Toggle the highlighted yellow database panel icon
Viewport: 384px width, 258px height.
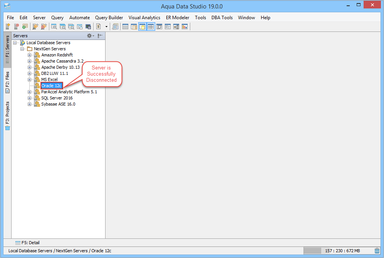[142, 26]
